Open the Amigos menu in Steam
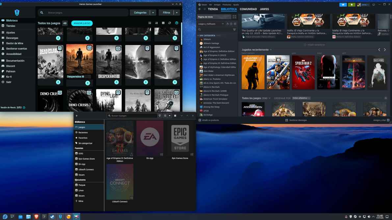This screenshot has width=392, height=220. click(217, 5)
